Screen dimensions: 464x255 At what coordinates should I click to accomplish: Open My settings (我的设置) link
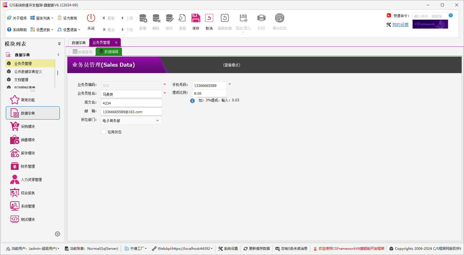click(400, 25)
